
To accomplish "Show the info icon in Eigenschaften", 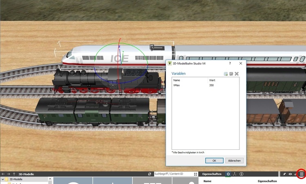I will point(242,174).
